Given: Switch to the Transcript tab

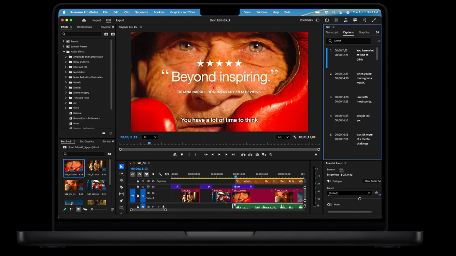Looking at the screenshot, I should click(x=332, y=32).
